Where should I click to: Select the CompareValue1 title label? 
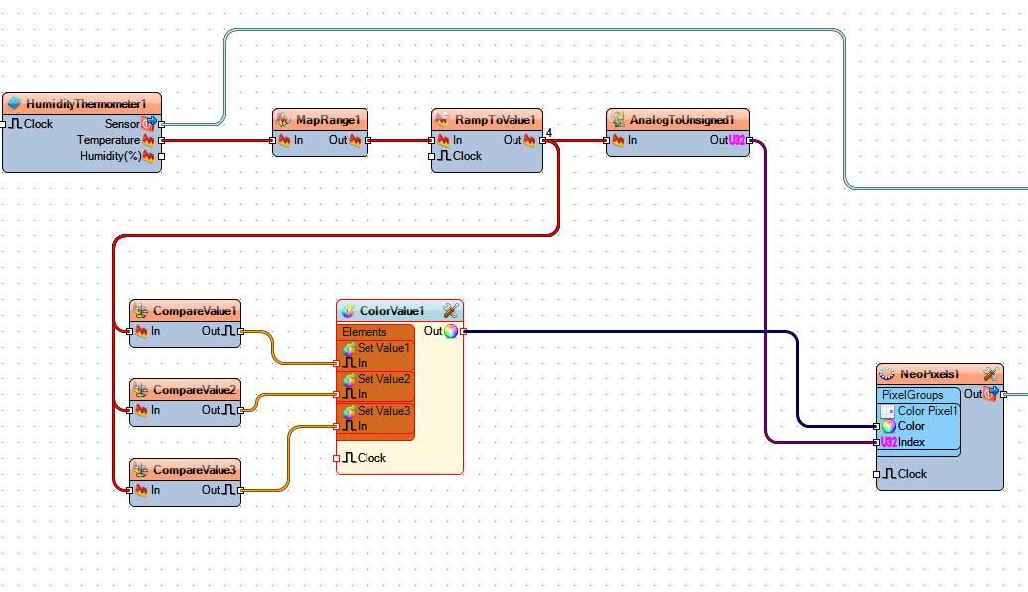194,311
